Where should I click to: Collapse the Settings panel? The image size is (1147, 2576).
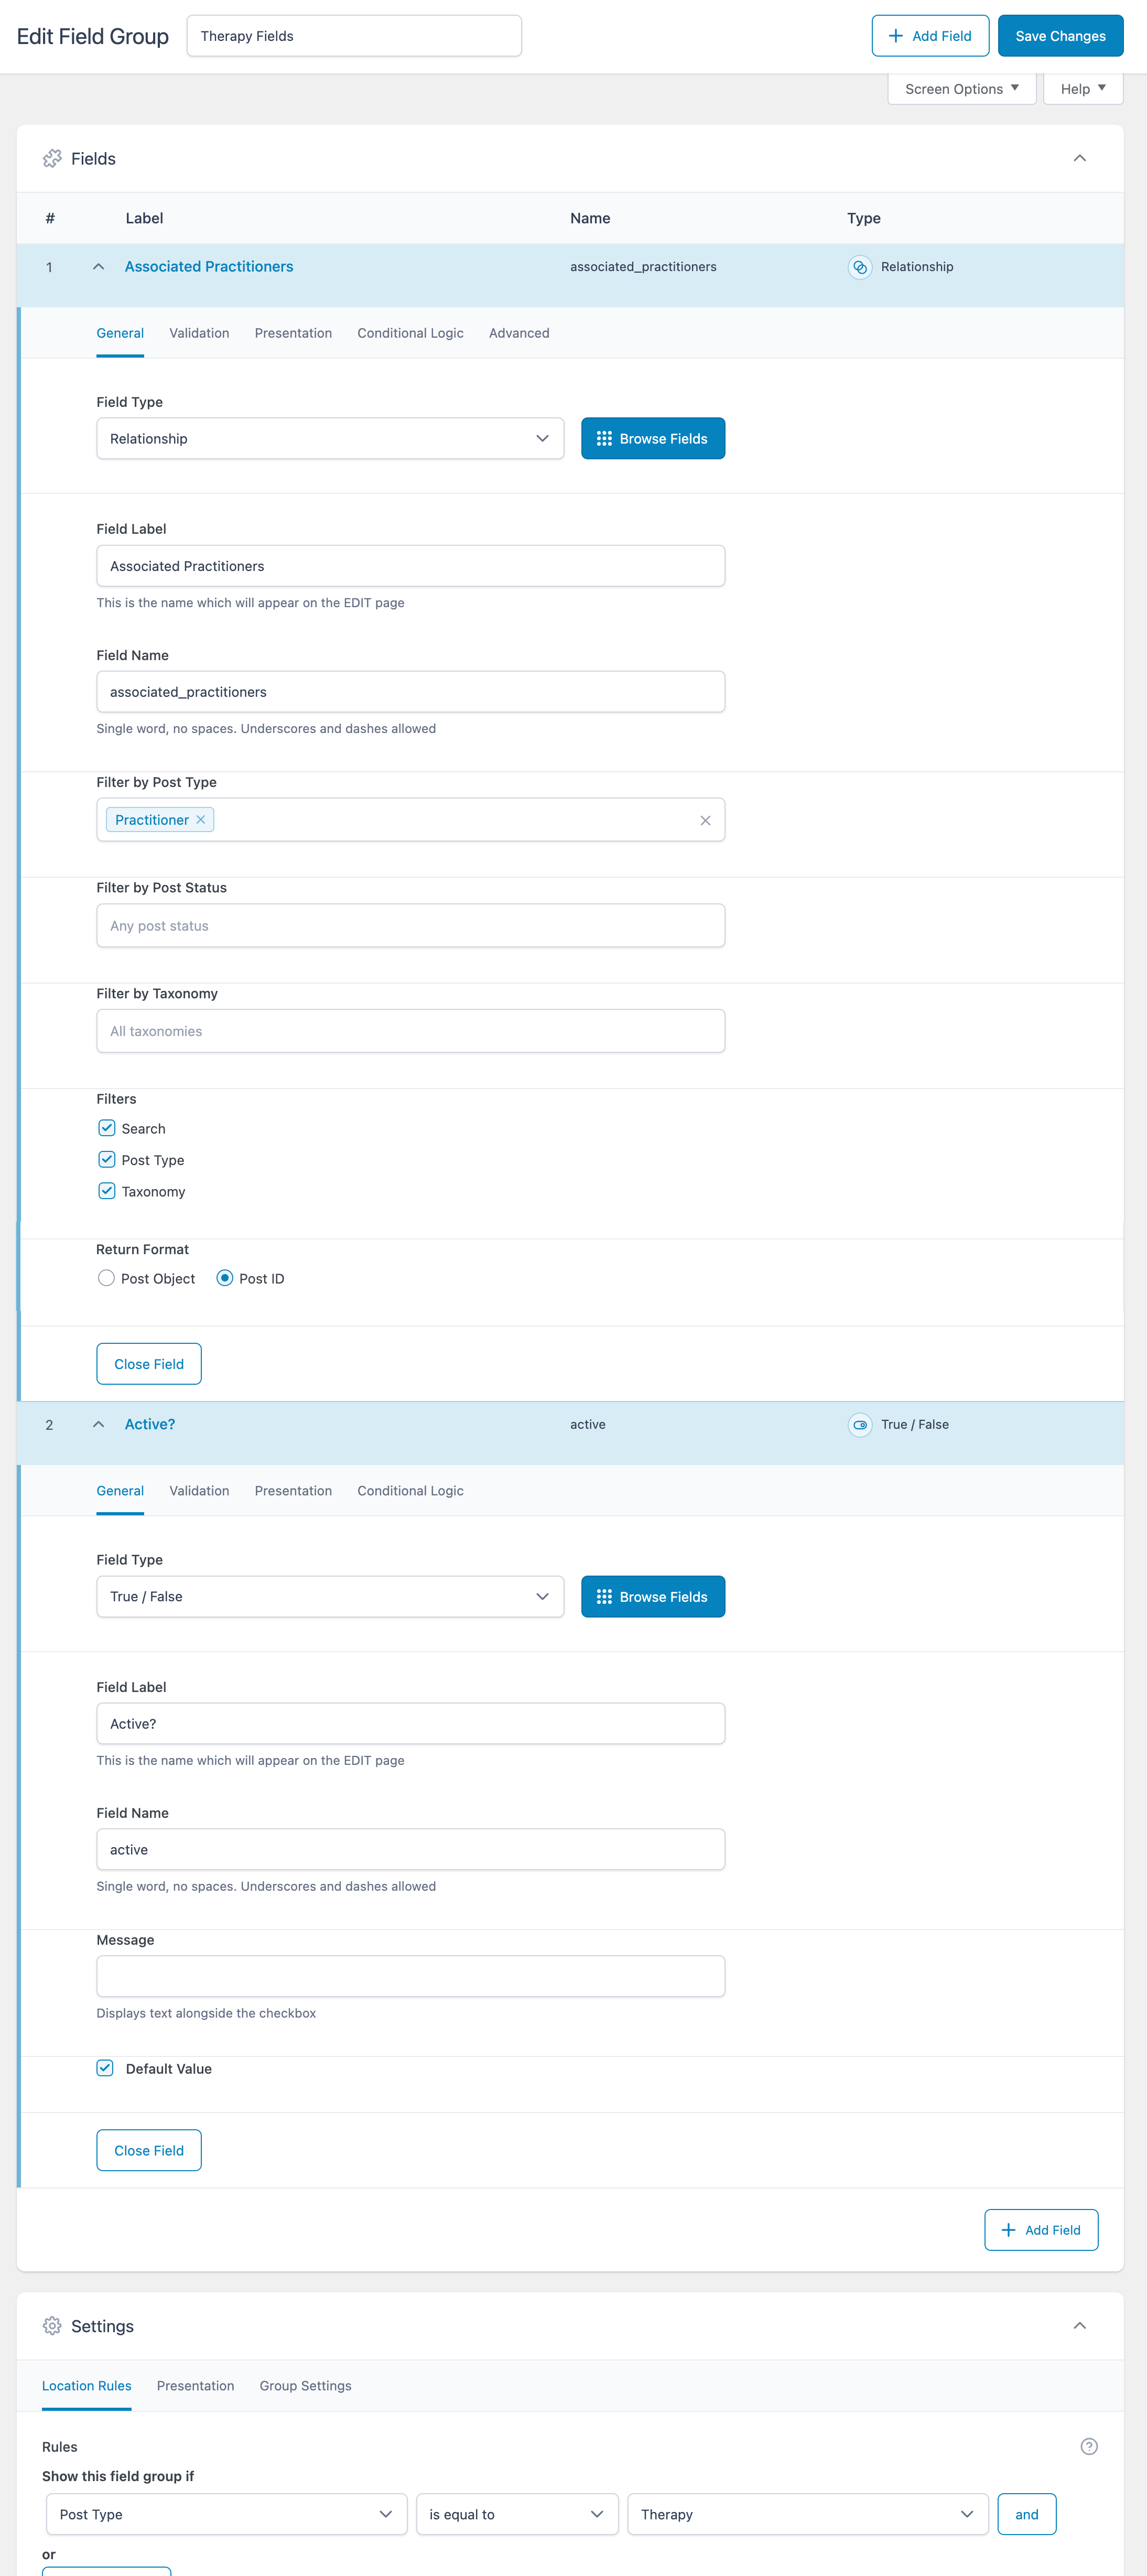1079,2326
